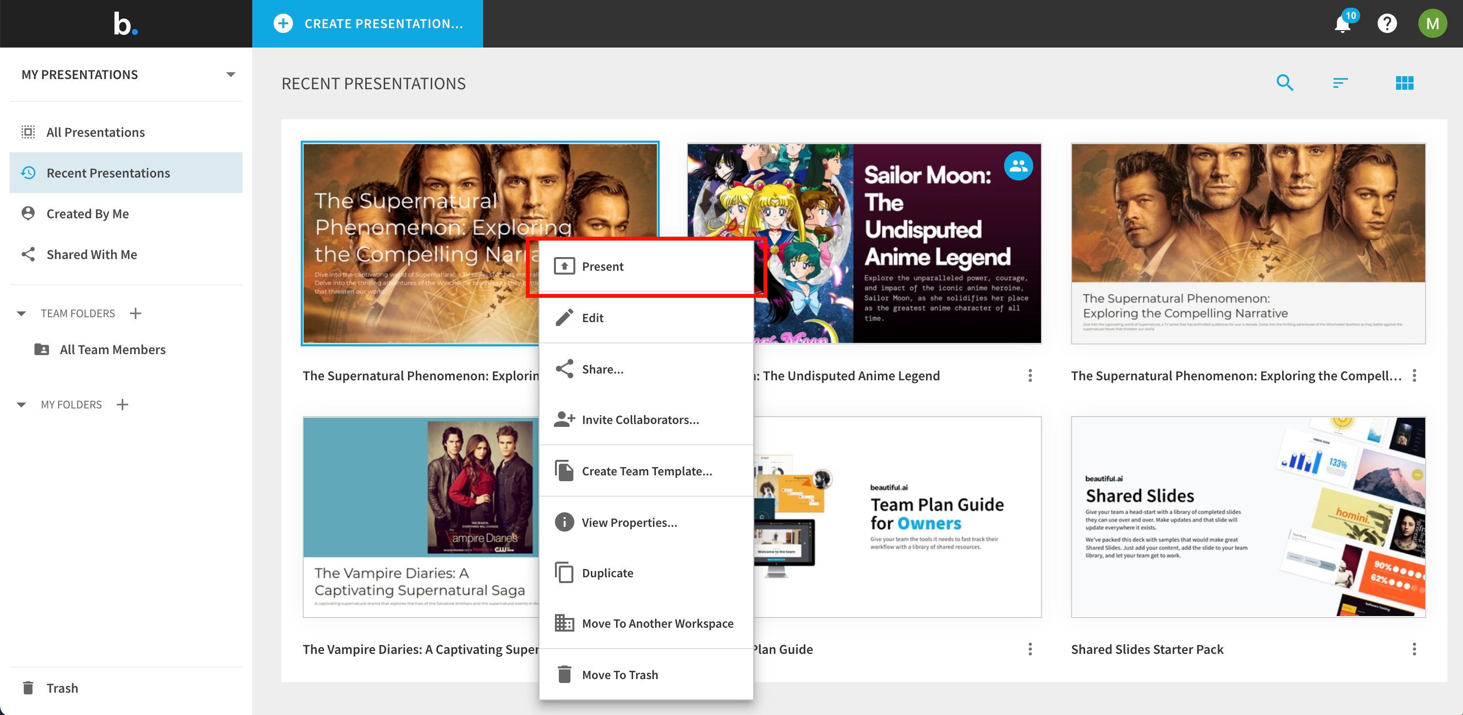The height and width of the screenshot is (715, 1463).
Task: Click the search magnifier icon
Action: pos(1284,83)
